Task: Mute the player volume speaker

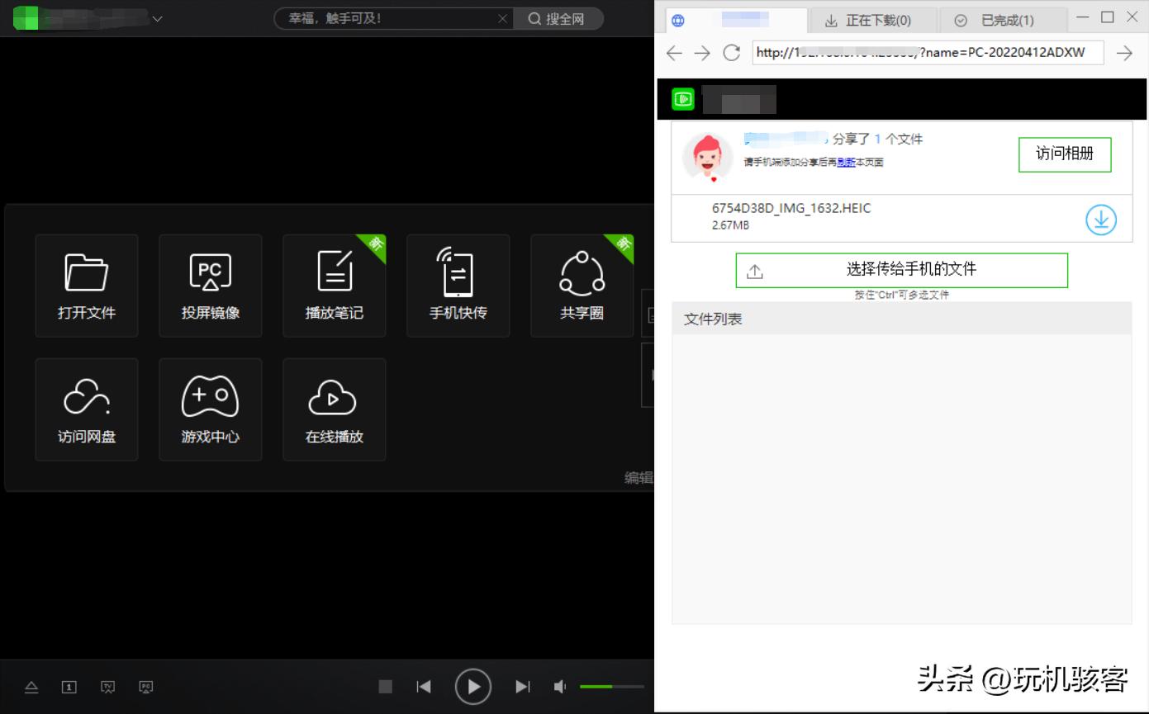Action: (x=559, y=686)
